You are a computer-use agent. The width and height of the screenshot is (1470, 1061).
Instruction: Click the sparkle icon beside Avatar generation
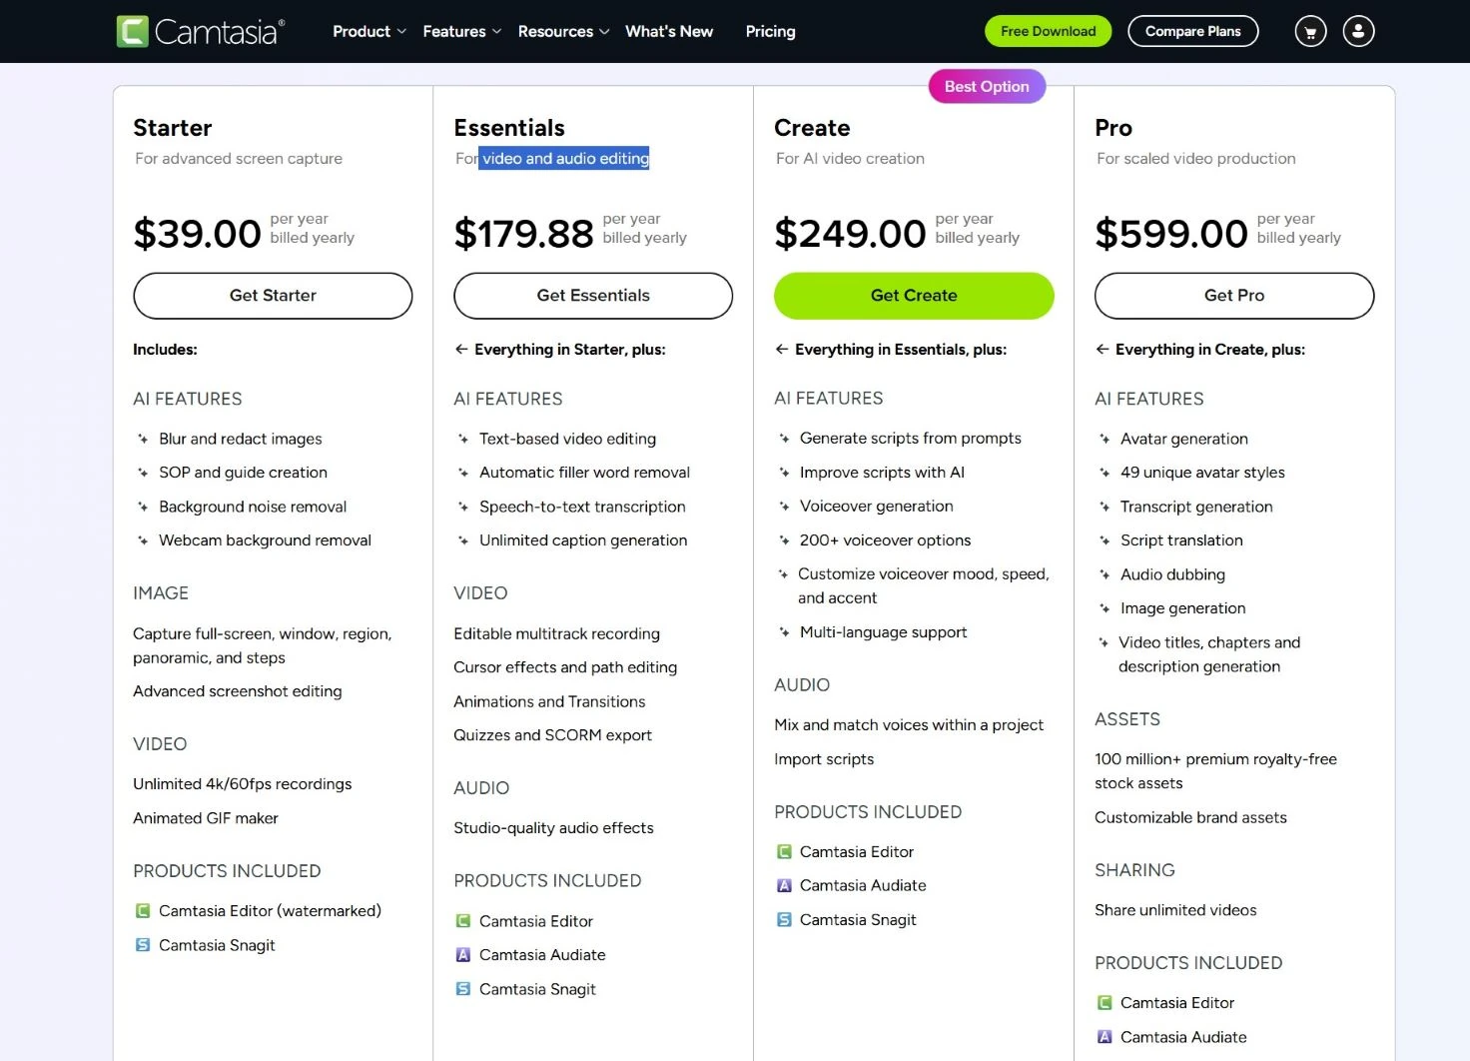click(x=1104, y=439)
